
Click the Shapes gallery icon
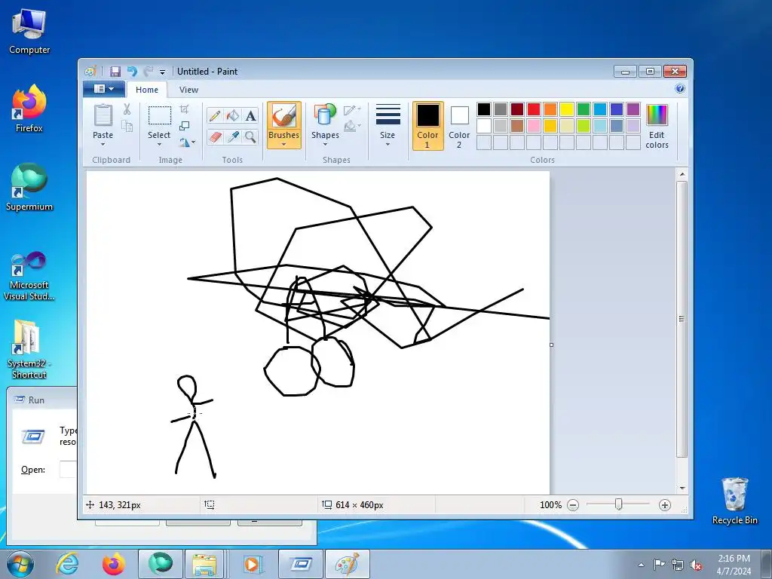tap(325, 115)
